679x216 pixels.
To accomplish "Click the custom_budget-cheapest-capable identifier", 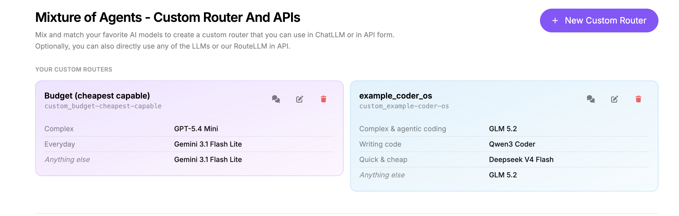I will click(x=103, y=106).
